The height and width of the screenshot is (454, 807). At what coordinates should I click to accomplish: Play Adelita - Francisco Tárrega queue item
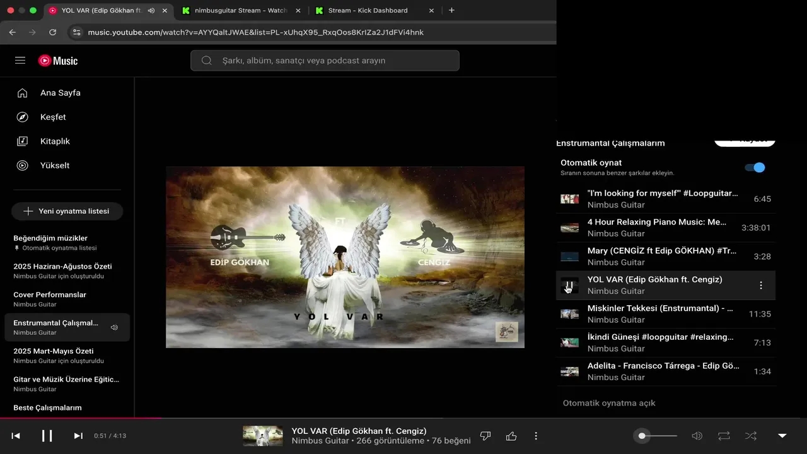point(666,371)
